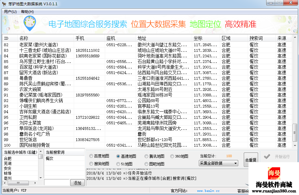Select city 芜湖 in city list

click(20, 163)
